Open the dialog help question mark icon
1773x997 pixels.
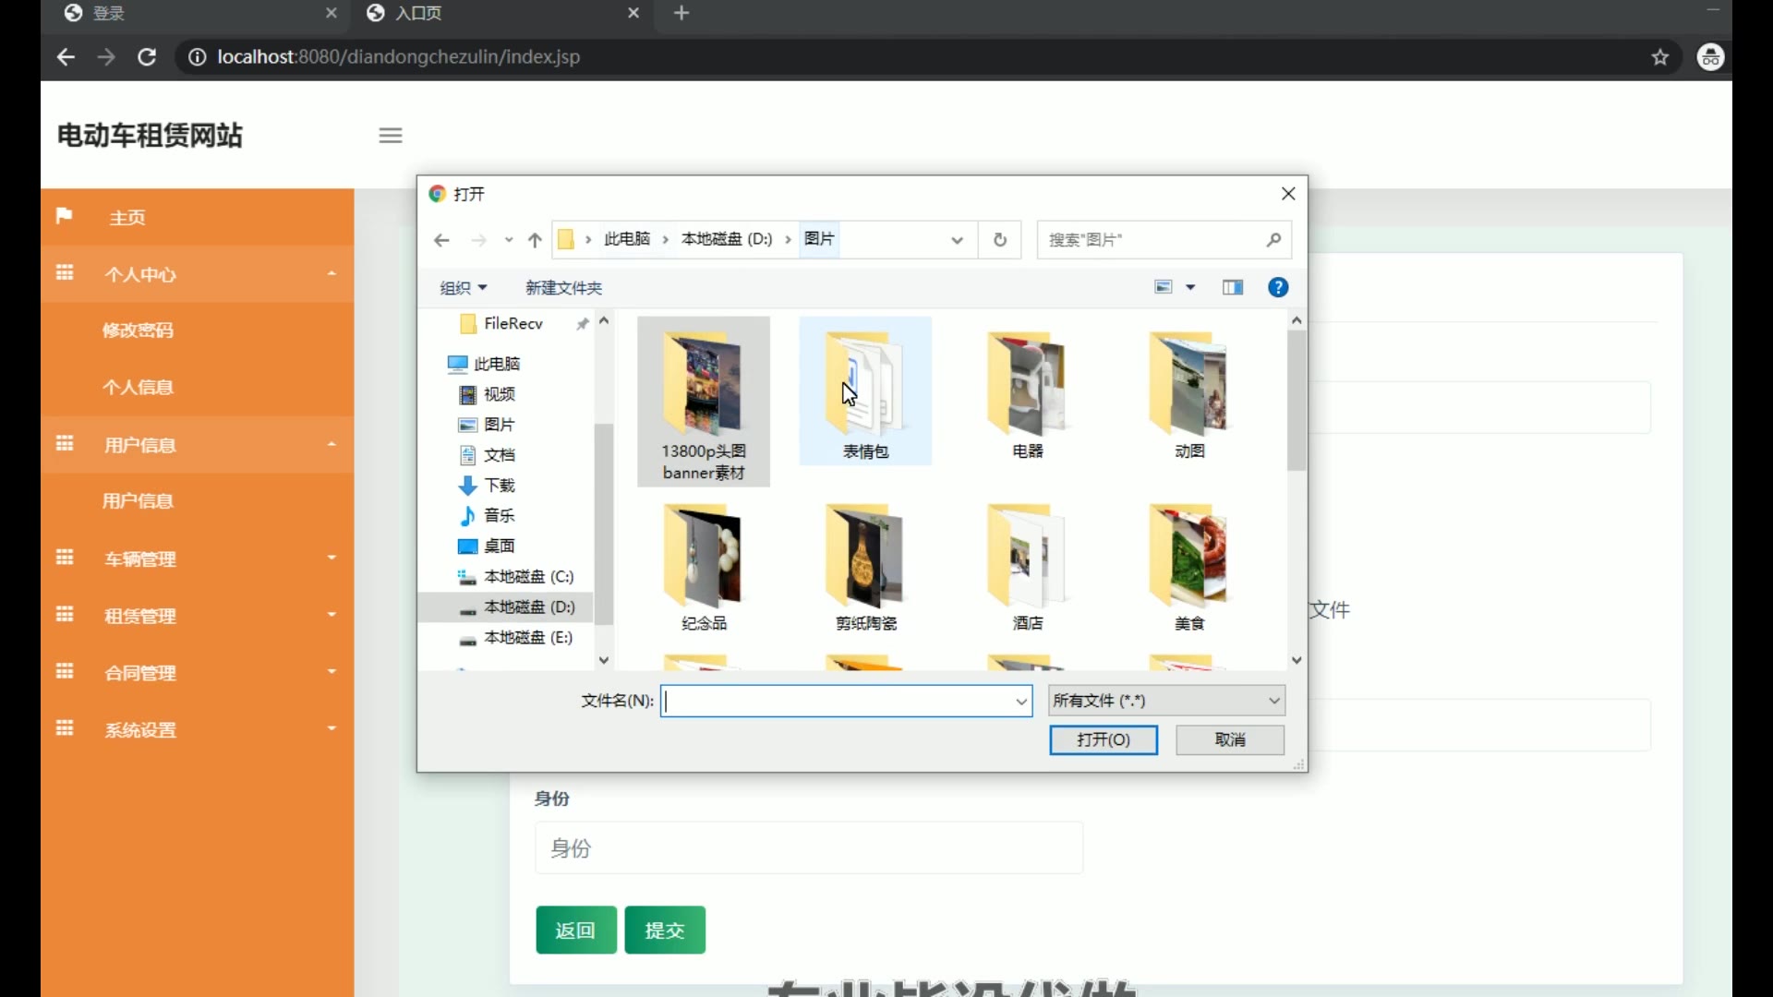(1278, 288)
